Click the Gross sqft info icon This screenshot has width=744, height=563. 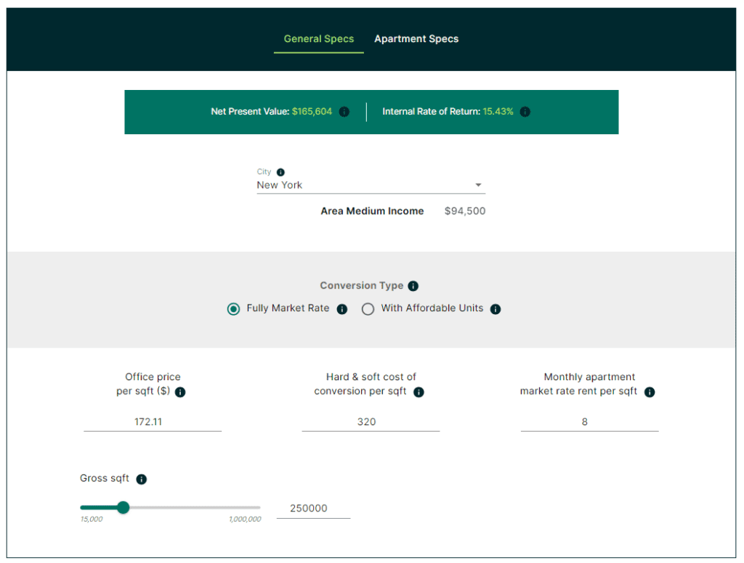point(141,478)
